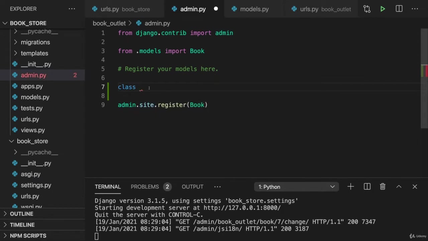Viewport: 428px width, 241px height.
Task: Add a new terminal with plus icon
Action: [x=350, y=187]
